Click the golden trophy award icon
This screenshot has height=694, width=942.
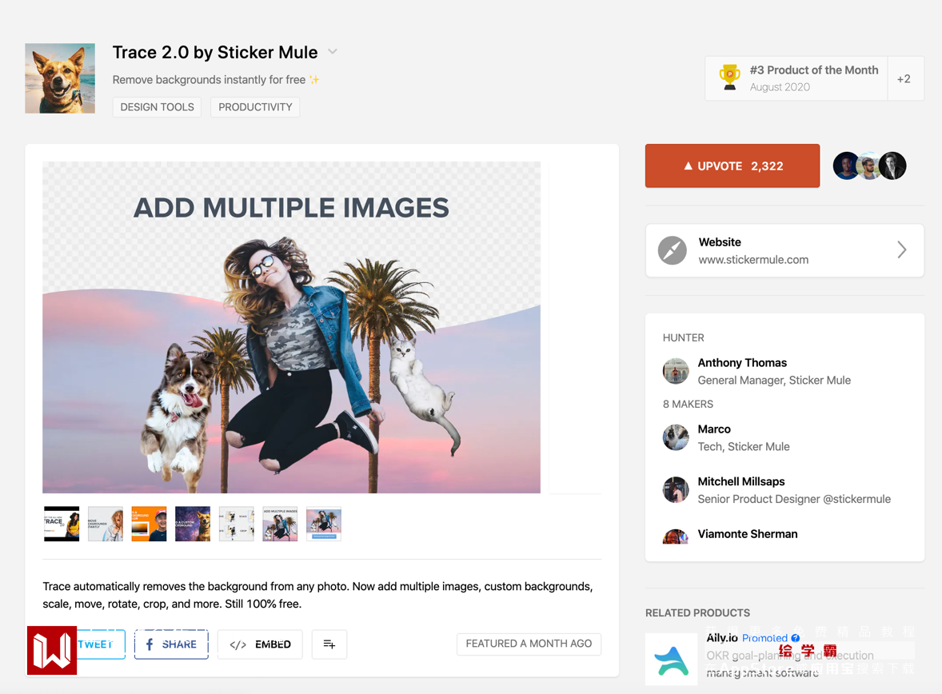coord(729,78)
